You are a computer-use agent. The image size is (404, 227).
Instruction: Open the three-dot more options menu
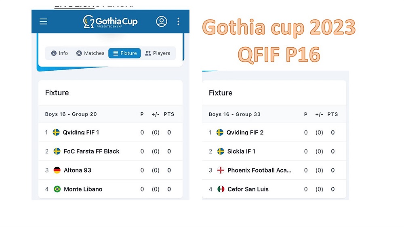178,21
